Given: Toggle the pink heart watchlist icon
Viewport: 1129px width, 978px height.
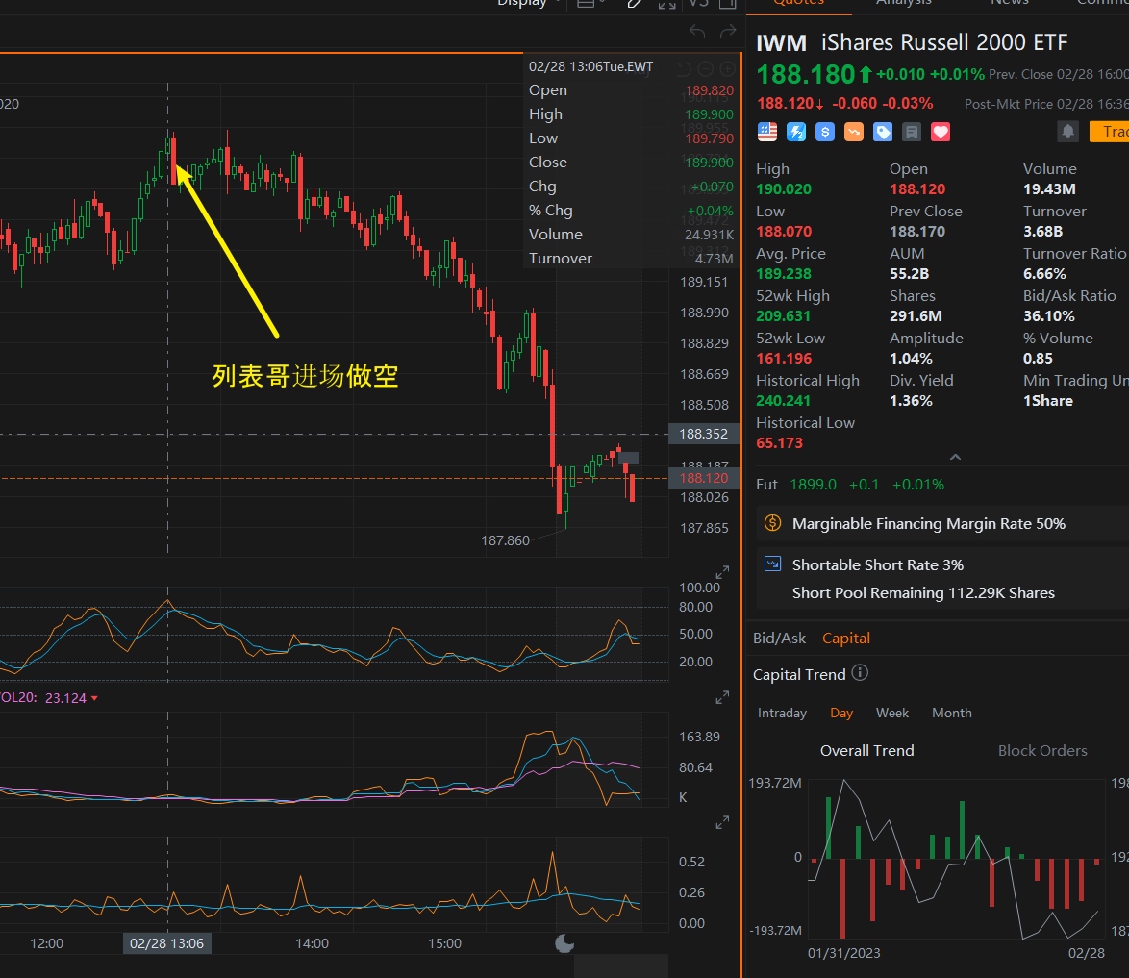Looking at the screenshot, I should (941, 132).
